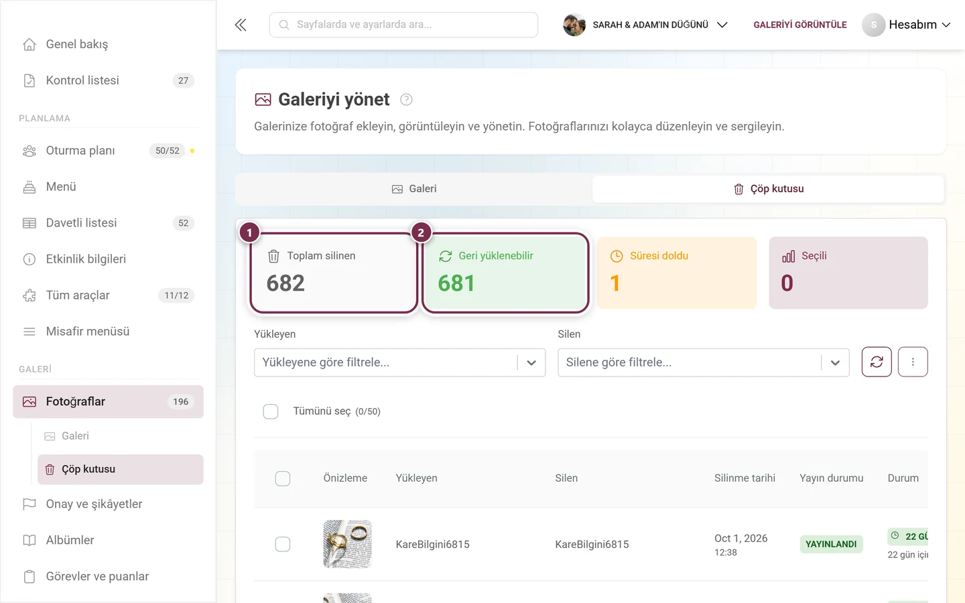Click the Oturma planı people icon

coord(29,151)
